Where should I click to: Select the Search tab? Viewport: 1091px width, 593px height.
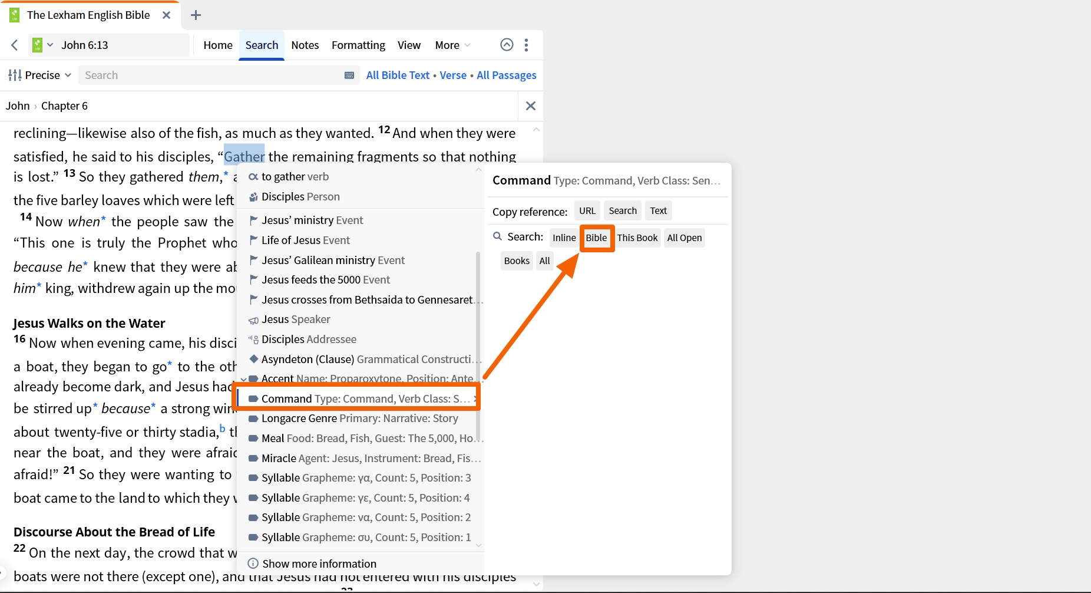pyautogui.click(x=262, y=45)
